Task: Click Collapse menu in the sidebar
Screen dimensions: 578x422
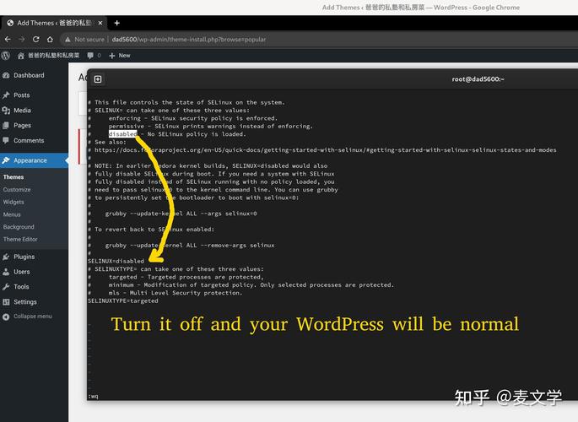Action: point(33,316)
